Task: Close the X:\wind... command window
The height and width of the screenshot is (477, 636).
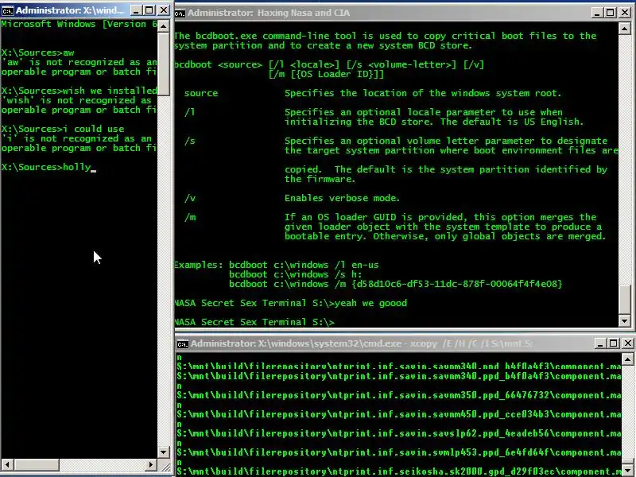Action: point(164,10)
